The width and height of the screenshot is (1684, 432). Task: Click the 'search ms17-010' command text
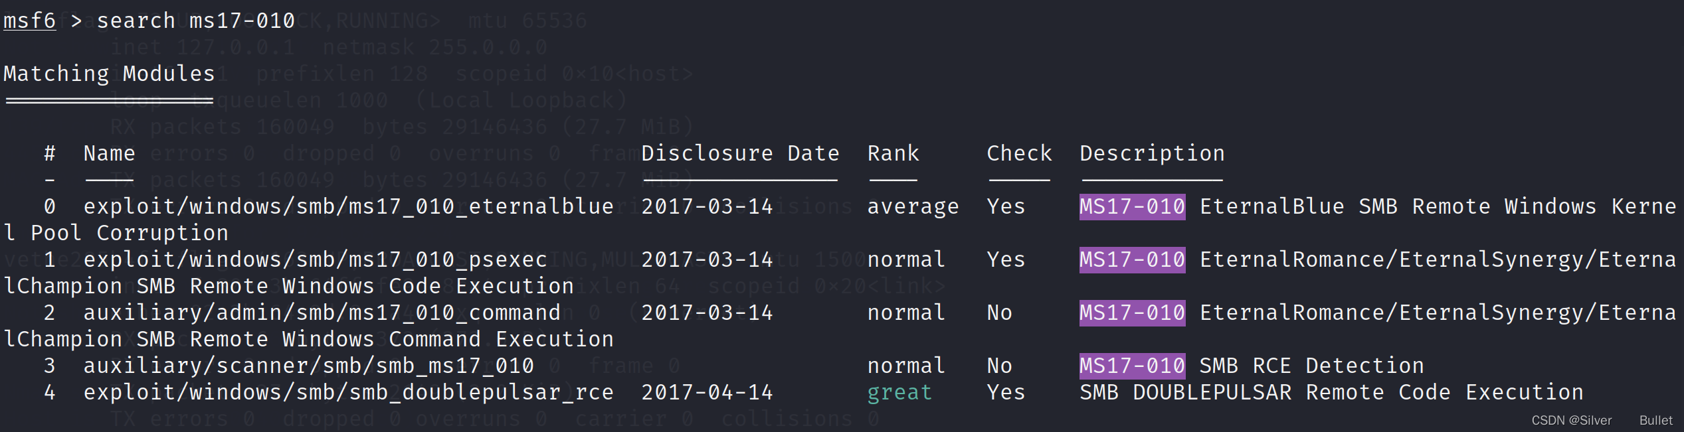(x=195, y=21)
